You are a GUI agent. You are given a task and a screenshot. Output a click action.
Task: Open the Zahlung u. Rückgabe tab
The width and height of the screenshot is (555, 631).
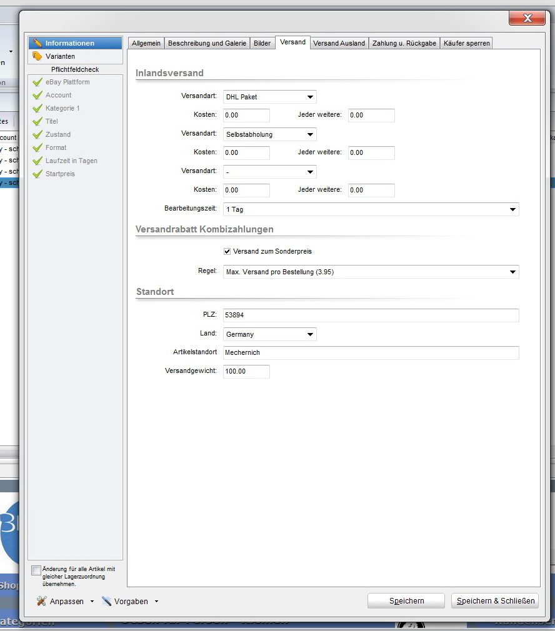coord(404,43)
